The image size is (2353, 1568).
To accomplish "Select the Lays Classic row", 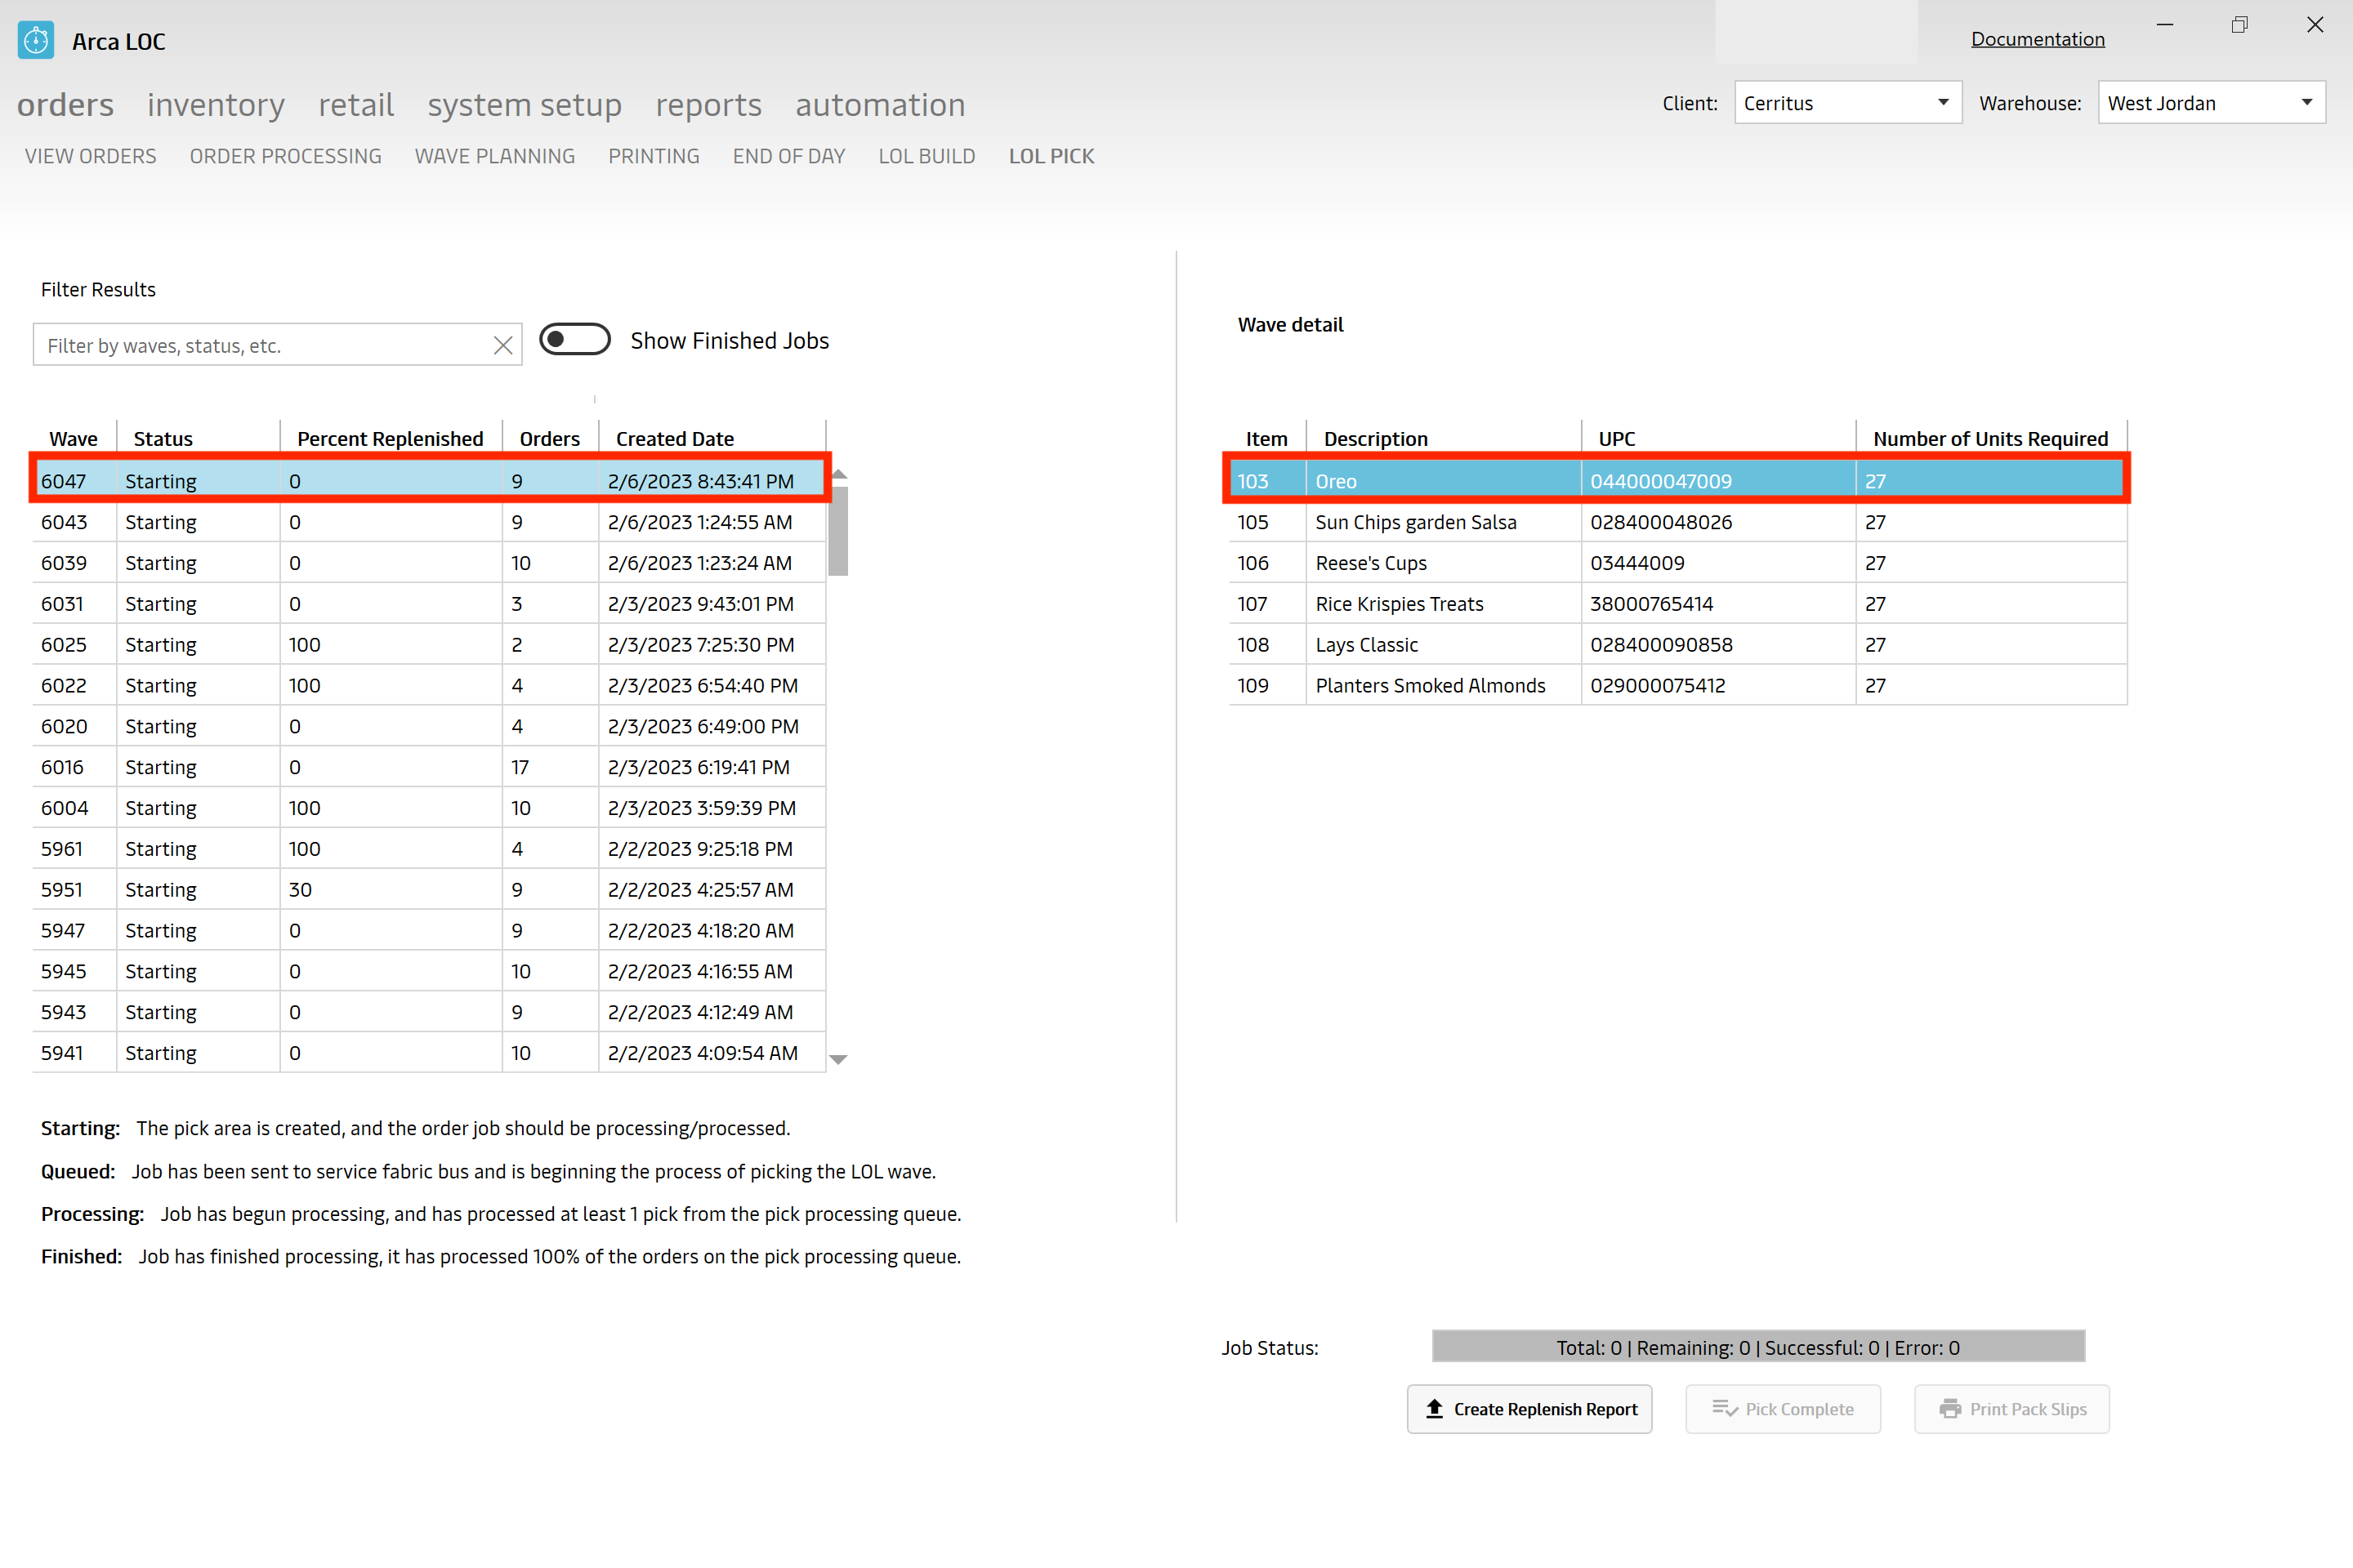I will 1677,645.
